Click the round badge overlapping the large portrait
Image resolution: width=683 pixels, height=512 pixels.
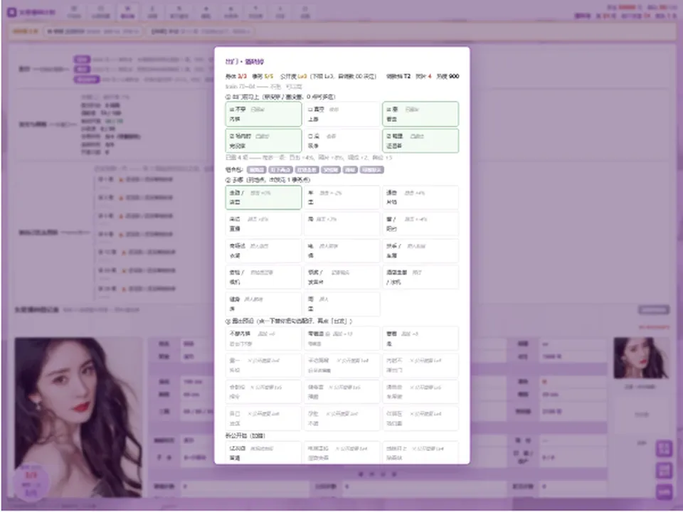point(31,481)
